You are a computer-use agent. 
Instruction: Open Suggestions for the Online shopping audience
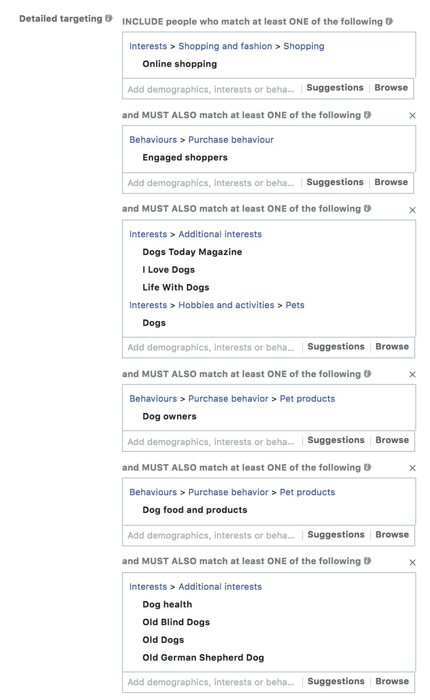(335, 88)
